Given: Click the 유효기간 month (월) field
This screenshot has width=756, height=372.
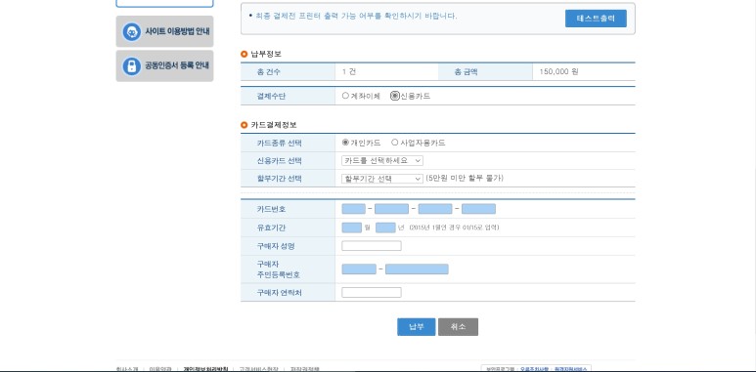Looking at the screenshot, I should [x=351, y=227].
